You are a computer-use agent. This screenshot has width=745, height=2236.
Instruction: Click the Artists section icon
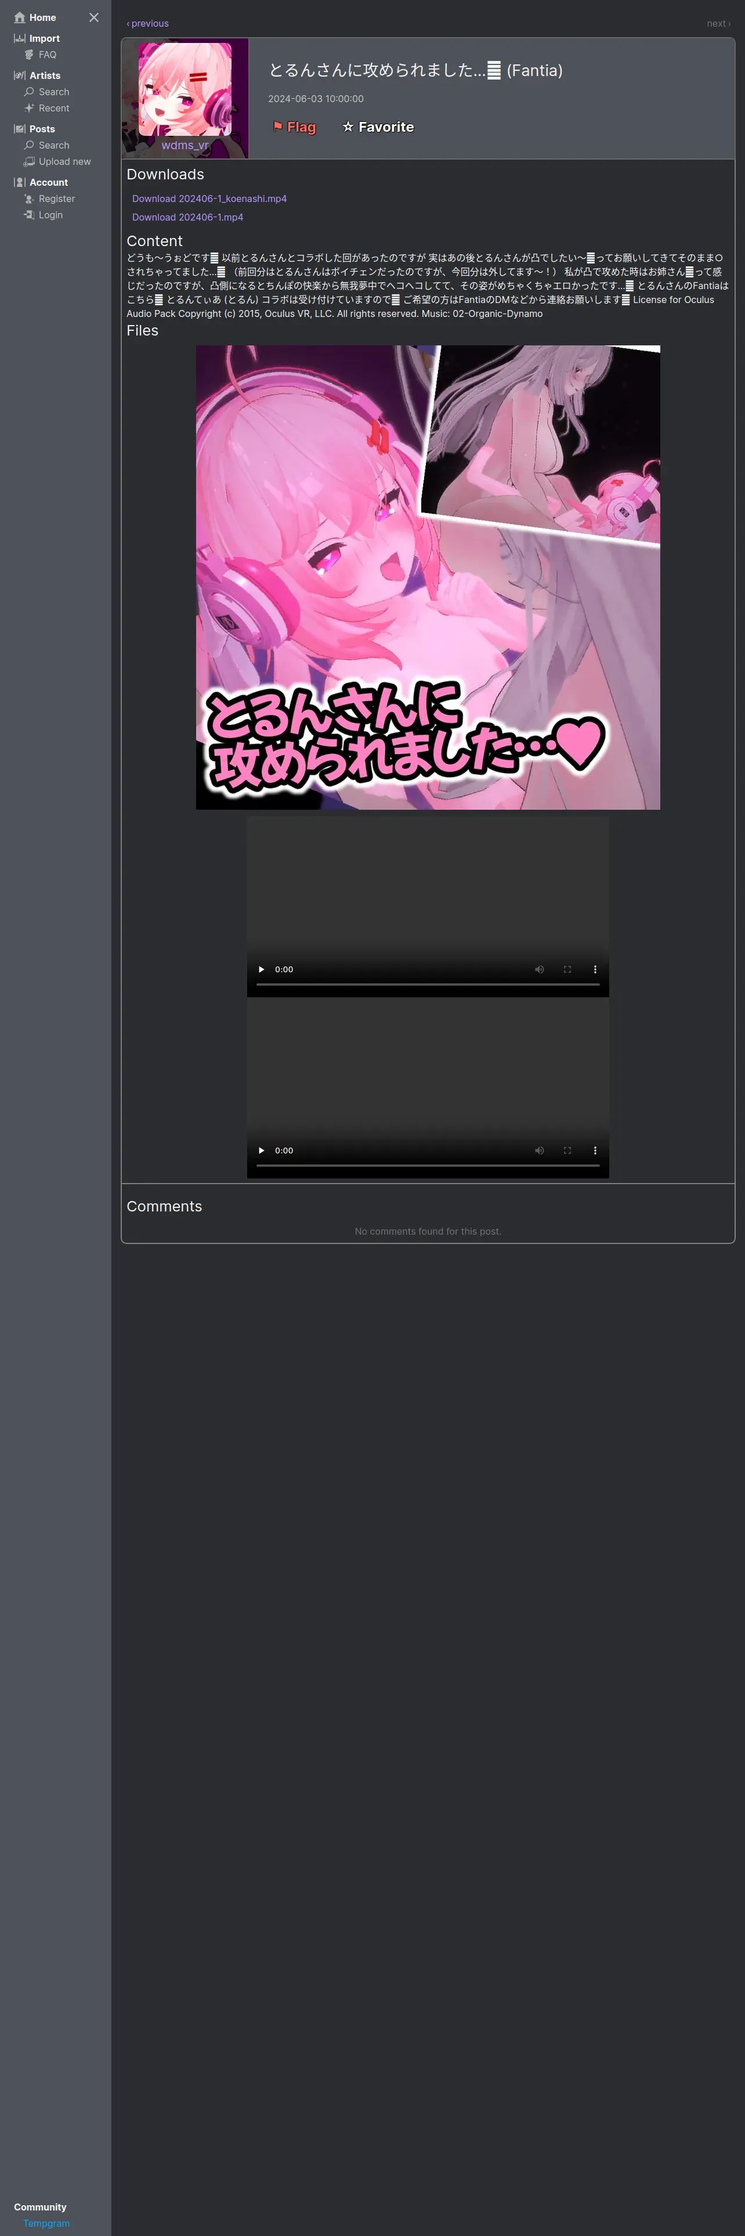[20, 75]
